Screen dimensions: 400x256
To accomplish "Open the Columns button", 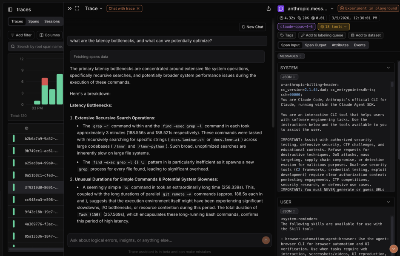I will [x=50, y=35].
